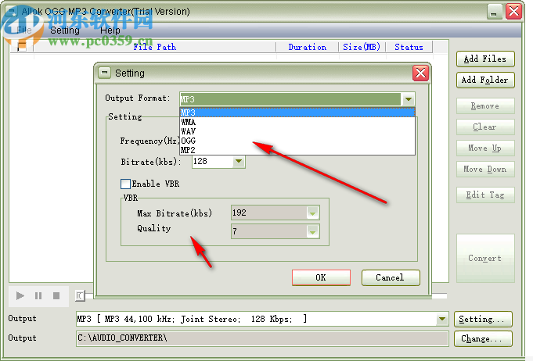Screen dimensions: 533x361
Task: Click the Remove button
Action: (485, 105)
